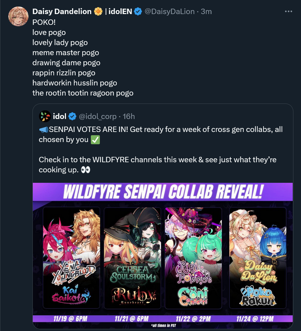This screenshot has height=331, width=301.
Task: Click the 3m tweet timestamp
Action: pyautogui.click(x=206, y=12)
